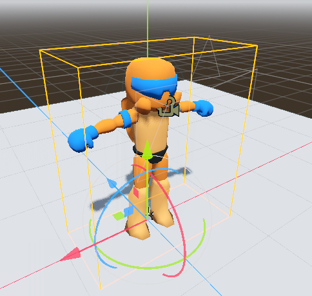Image resolution: width=312 pixels, height=296 pixels.
Task: Click the character's orange helmet head
Action: point(150,69)
